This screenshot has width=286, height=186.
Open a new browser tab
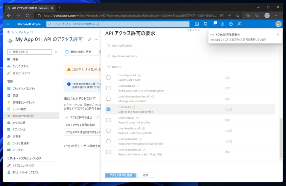59,8
